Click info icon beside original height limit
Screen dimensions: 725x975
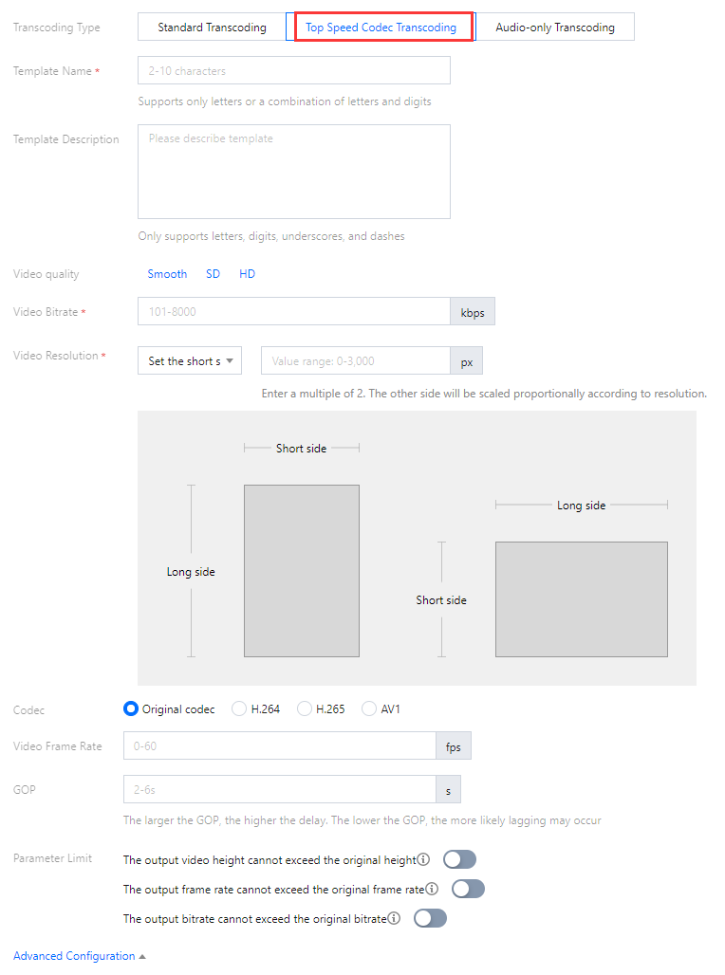pos(423,860)
